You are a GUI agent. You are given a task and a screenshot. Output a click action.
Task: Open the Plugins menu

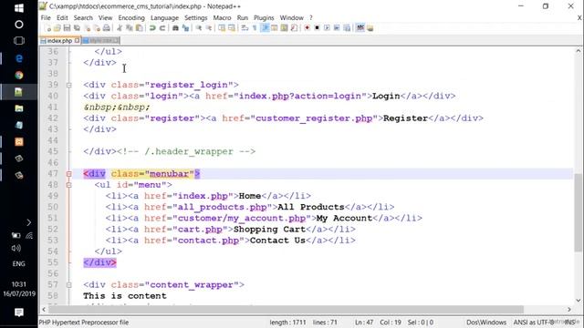(264, 18)
